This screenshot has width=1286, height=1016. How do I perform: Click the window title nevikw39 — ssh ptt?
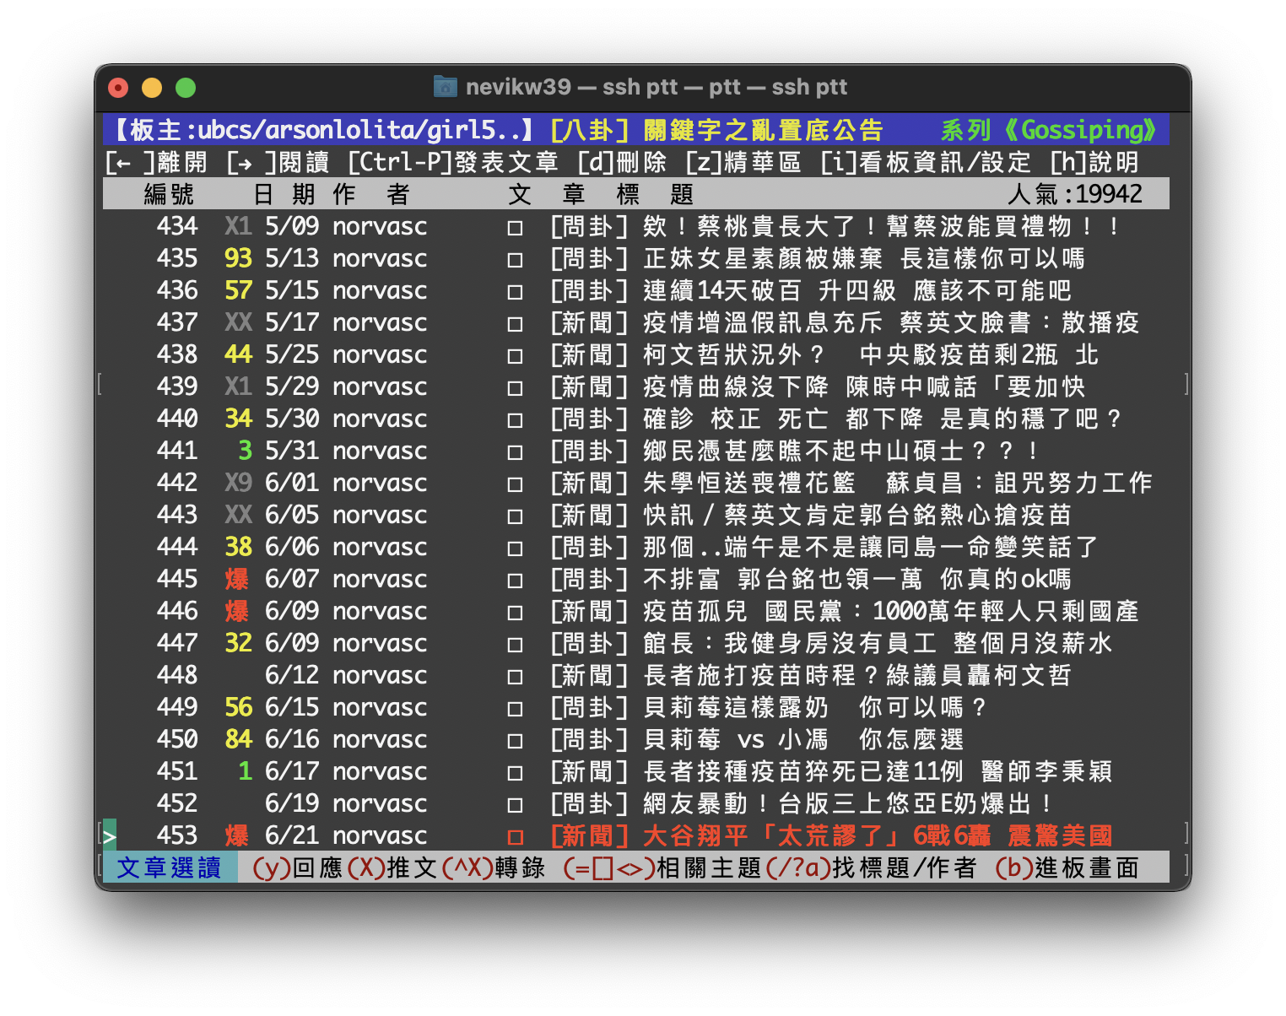pyautogui.click(x=656, y=87)
